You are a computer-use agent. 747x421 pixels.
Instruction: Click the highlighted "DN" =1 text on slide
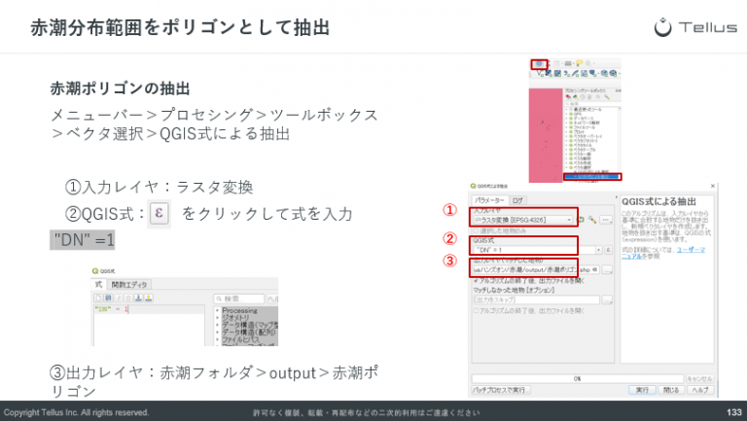coord(83,240)
